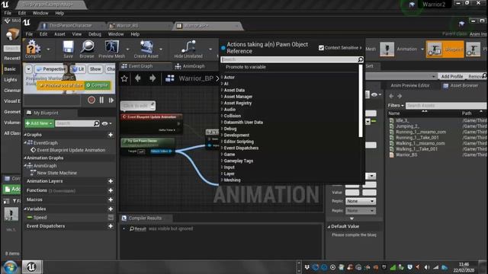The image size is (488, 274).
Task: Add a new Event Dispatcher
Action: [x=111, y=226]
